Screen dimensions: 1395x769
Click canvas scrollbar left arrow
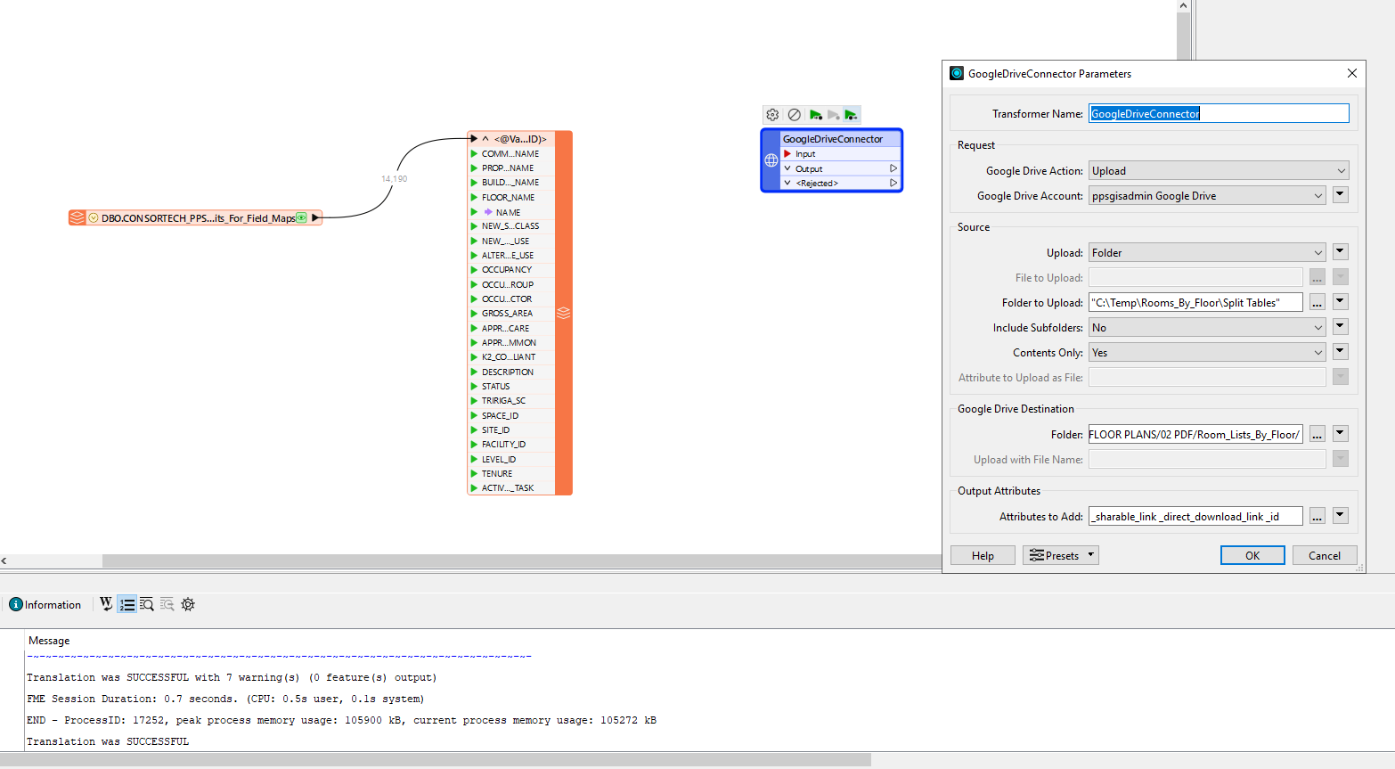(4, 560)
